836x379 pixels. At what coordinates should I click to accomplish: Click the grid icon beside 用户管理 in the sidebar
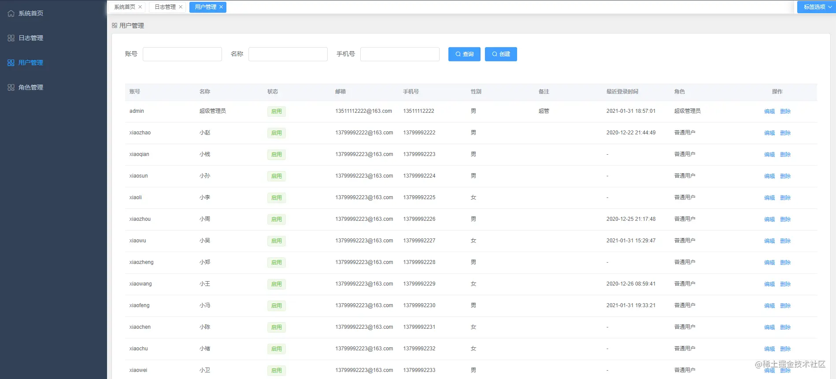coord(11,63)
